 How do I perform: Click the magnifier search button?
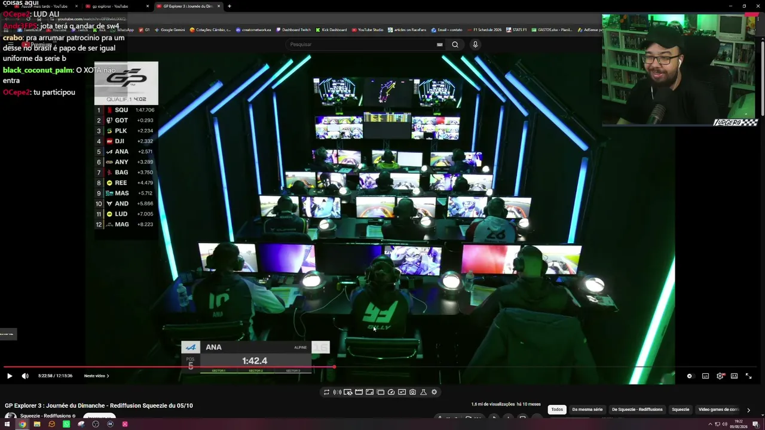[x=455, y=44]
